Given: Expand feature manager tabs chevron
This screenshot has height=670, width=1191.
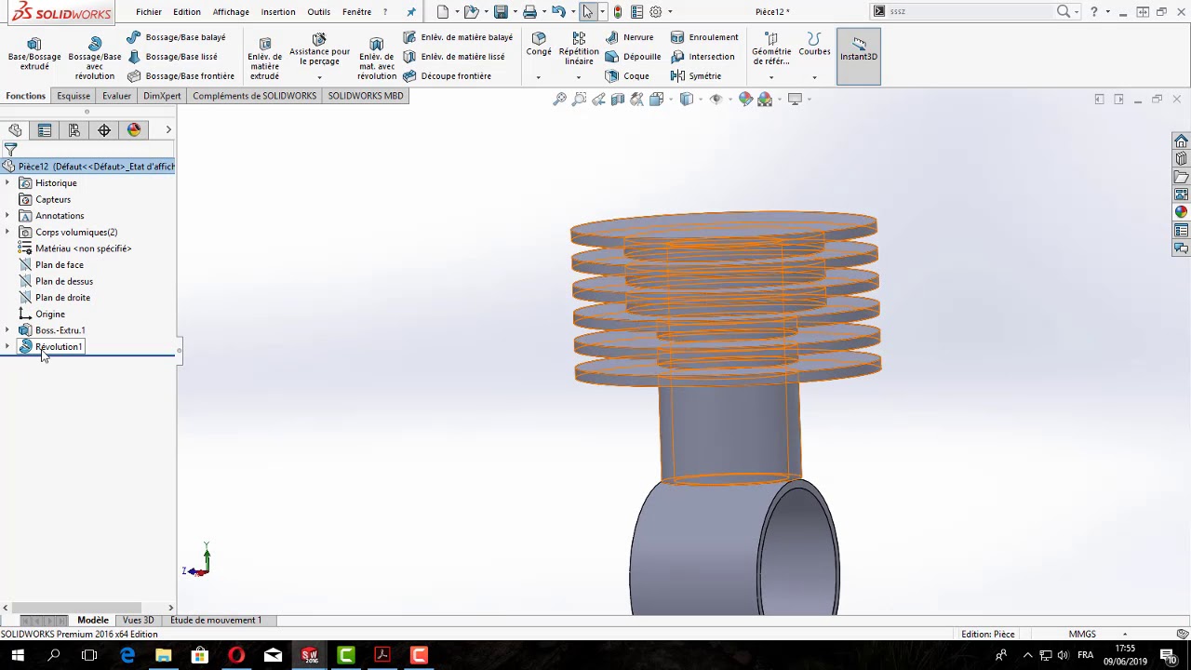Looking at the screenshot, I should point(168,130).
